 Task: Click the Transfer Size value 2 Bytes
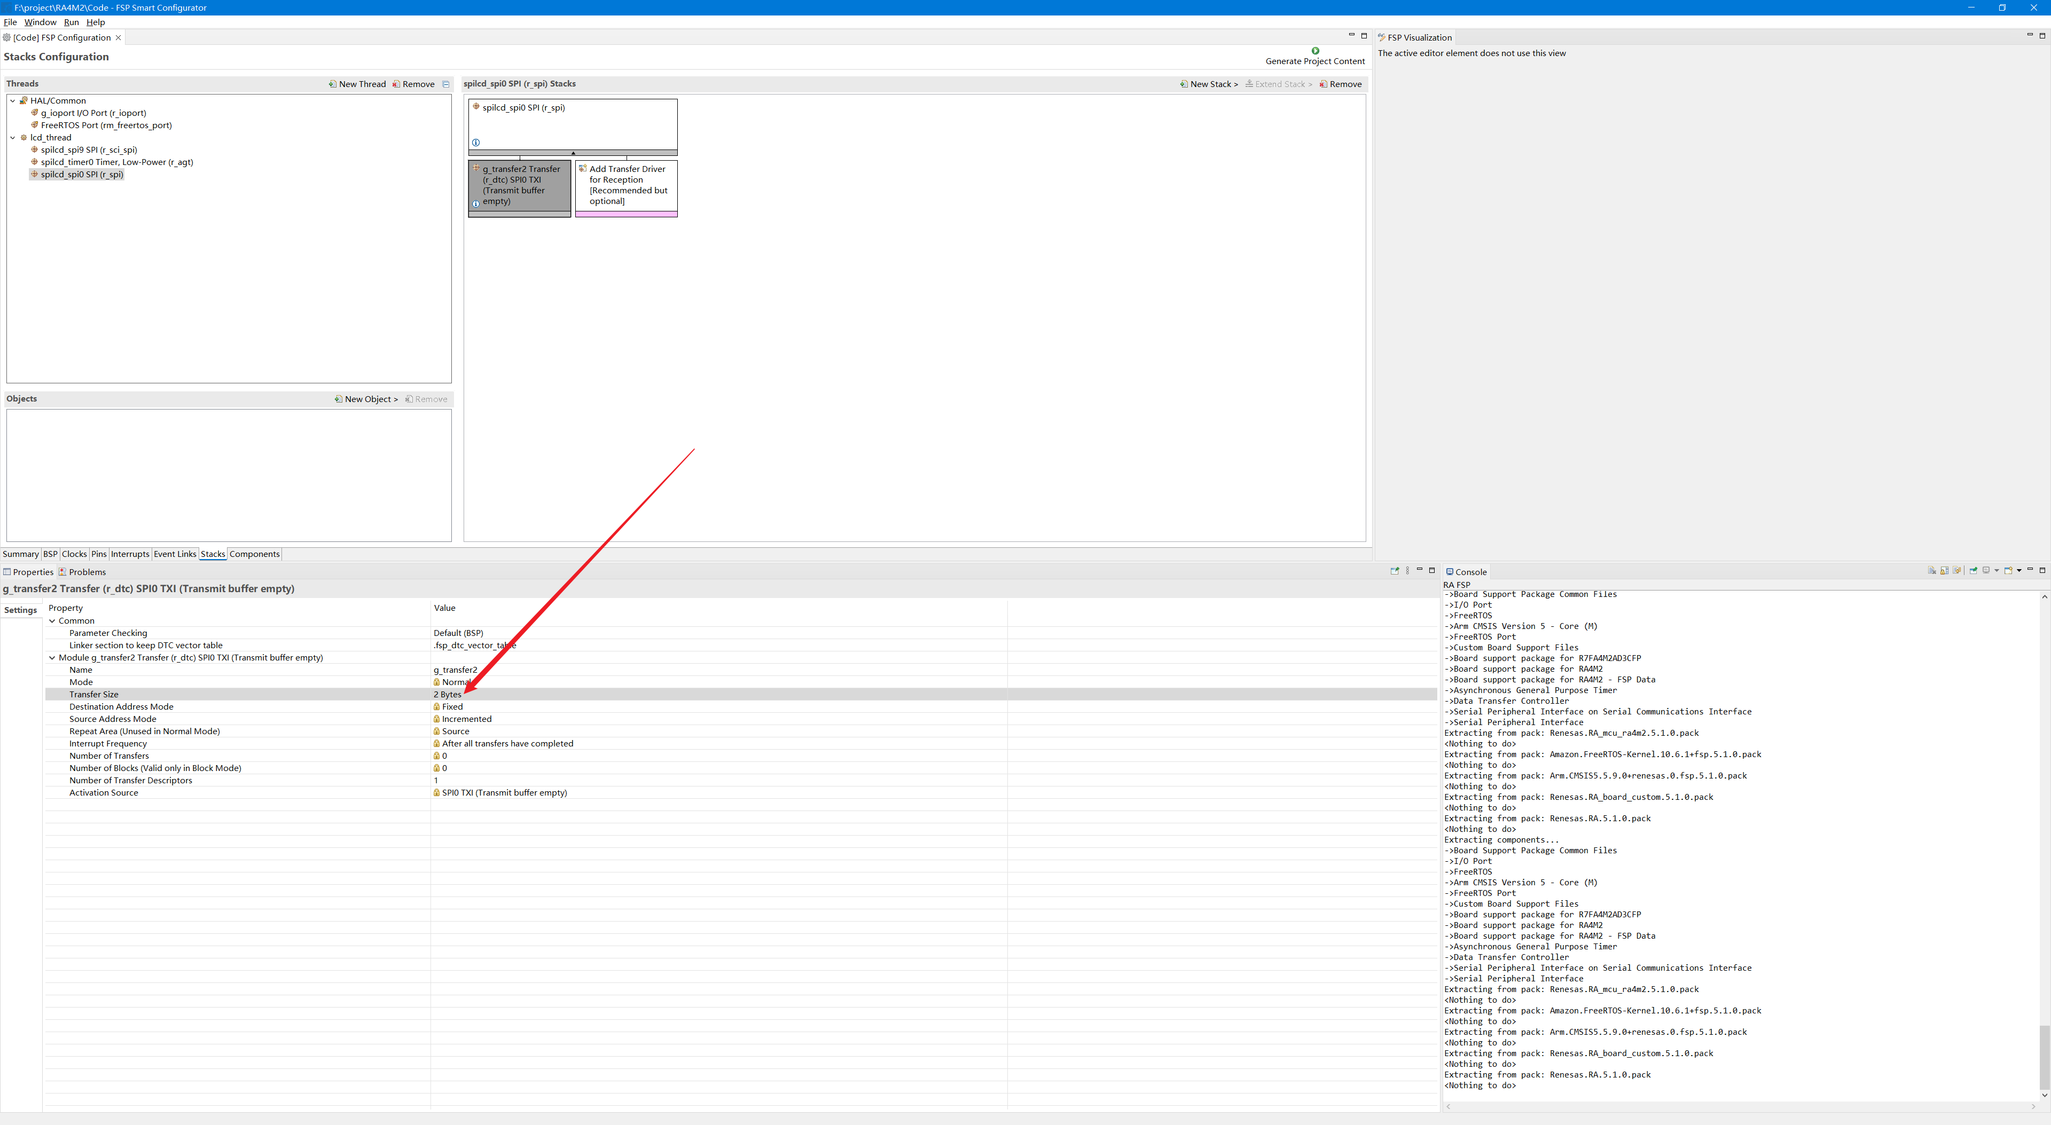448,694
